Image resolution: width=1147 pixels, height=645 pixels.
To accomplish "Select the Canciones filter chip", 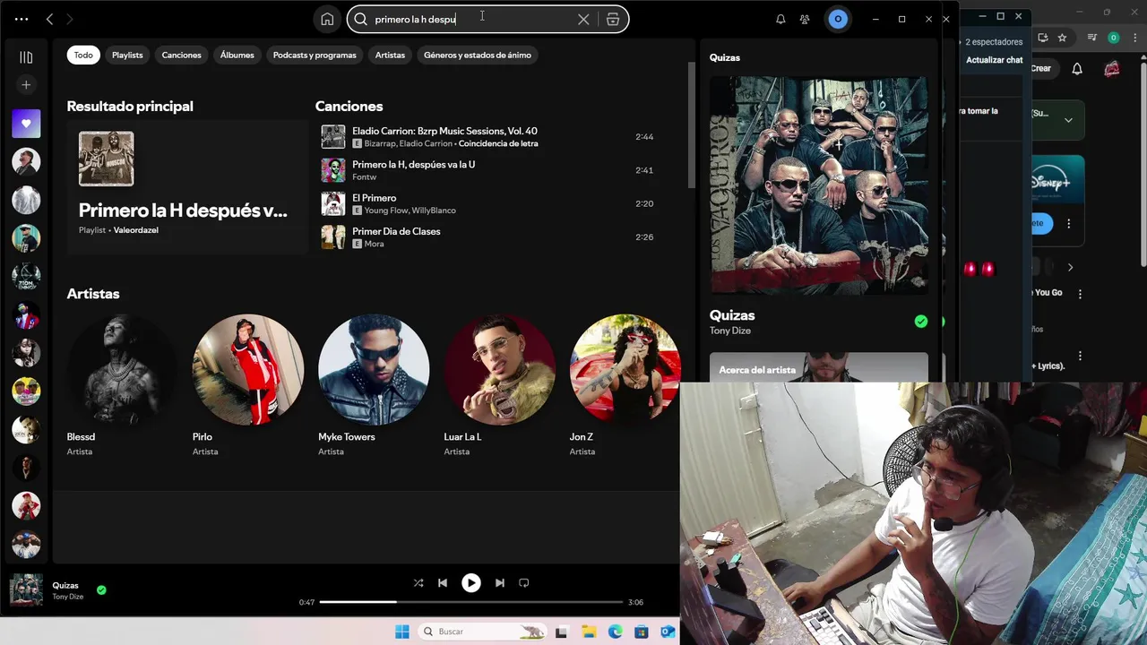I will [181, 55].
